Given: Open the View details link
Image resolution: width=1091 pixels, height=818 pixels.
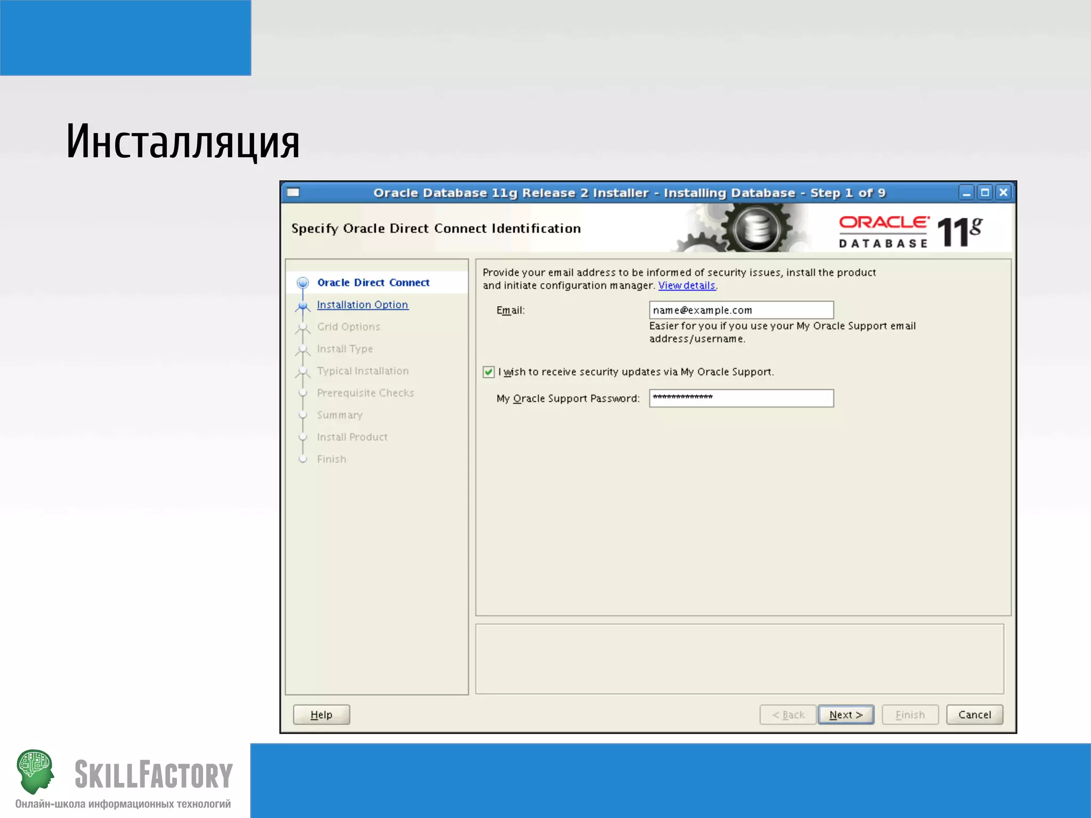Looking at the screenshot, I should [687, 285].
